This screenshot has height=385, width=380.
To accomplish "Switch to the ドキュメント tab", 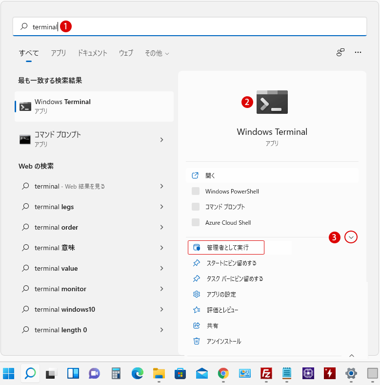I will [92, 53].
